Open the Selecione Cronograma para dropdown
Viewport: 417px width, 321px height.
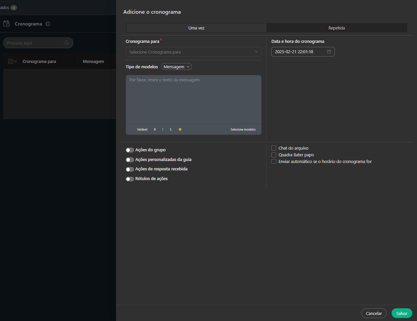coord(193,52)
